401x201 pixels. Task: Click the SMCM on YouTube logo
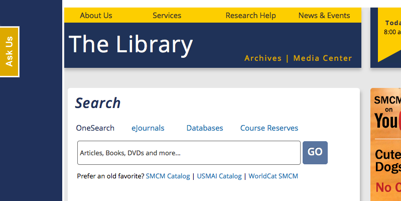[x=387, y=115]
